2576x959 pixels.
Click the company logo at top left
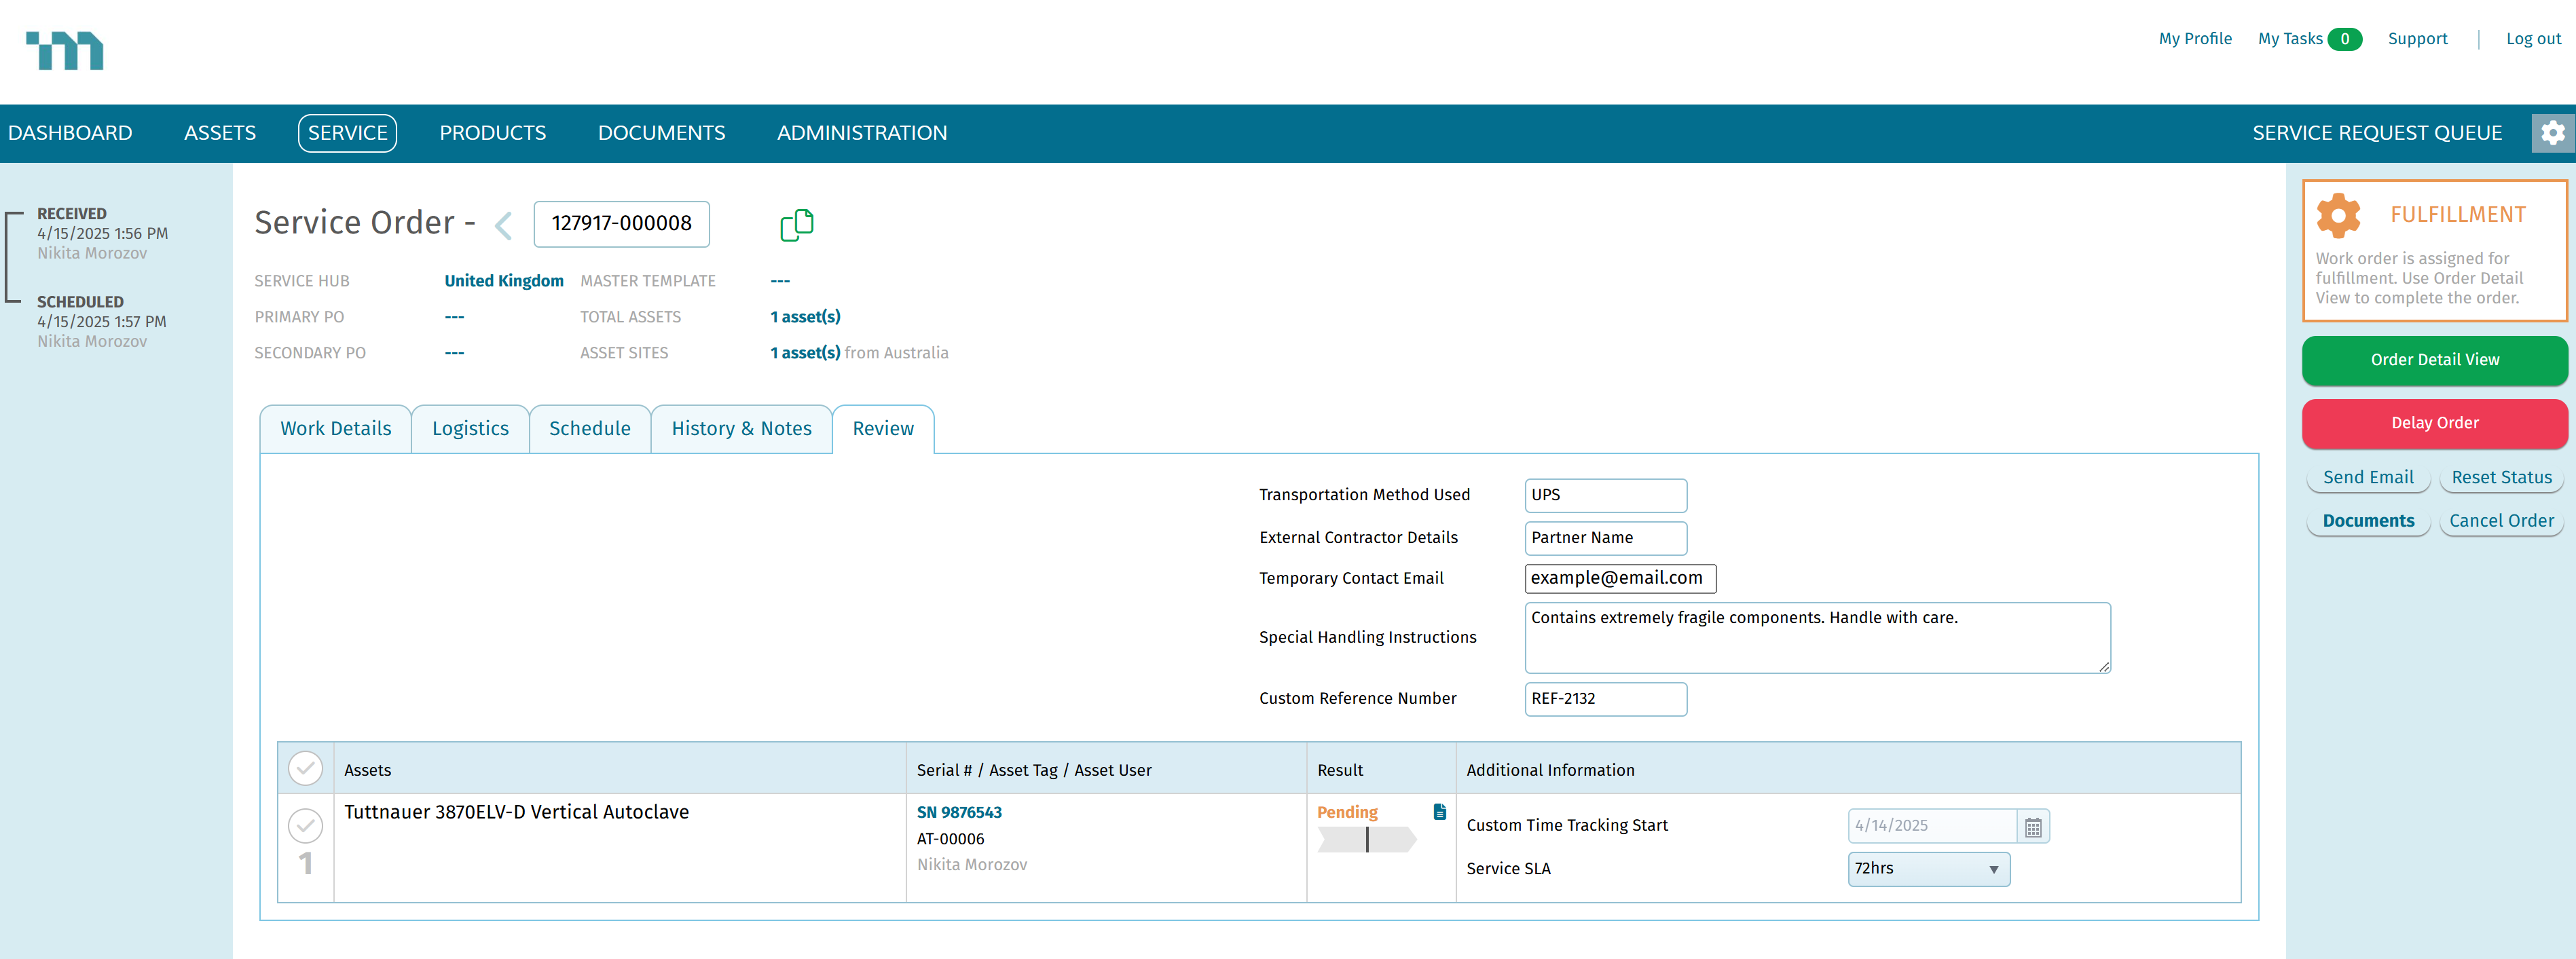point(65,50)
